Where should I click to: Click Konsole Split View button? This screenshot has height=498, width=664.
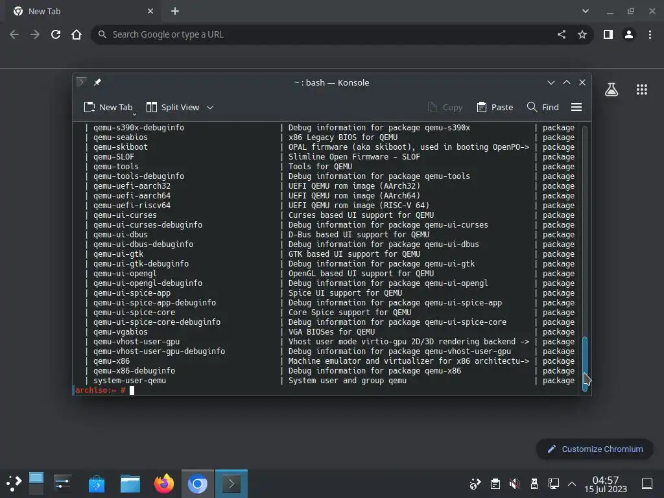click(172, 107)
